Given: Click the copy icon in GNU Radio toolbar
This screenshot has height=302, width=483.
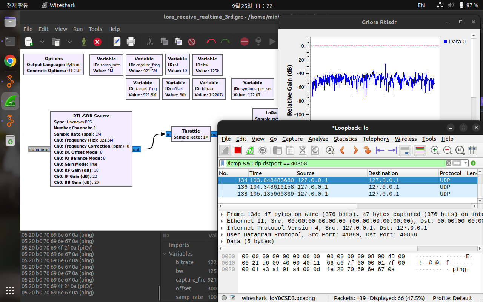Looking at the screenshot, I should [164, 42].
